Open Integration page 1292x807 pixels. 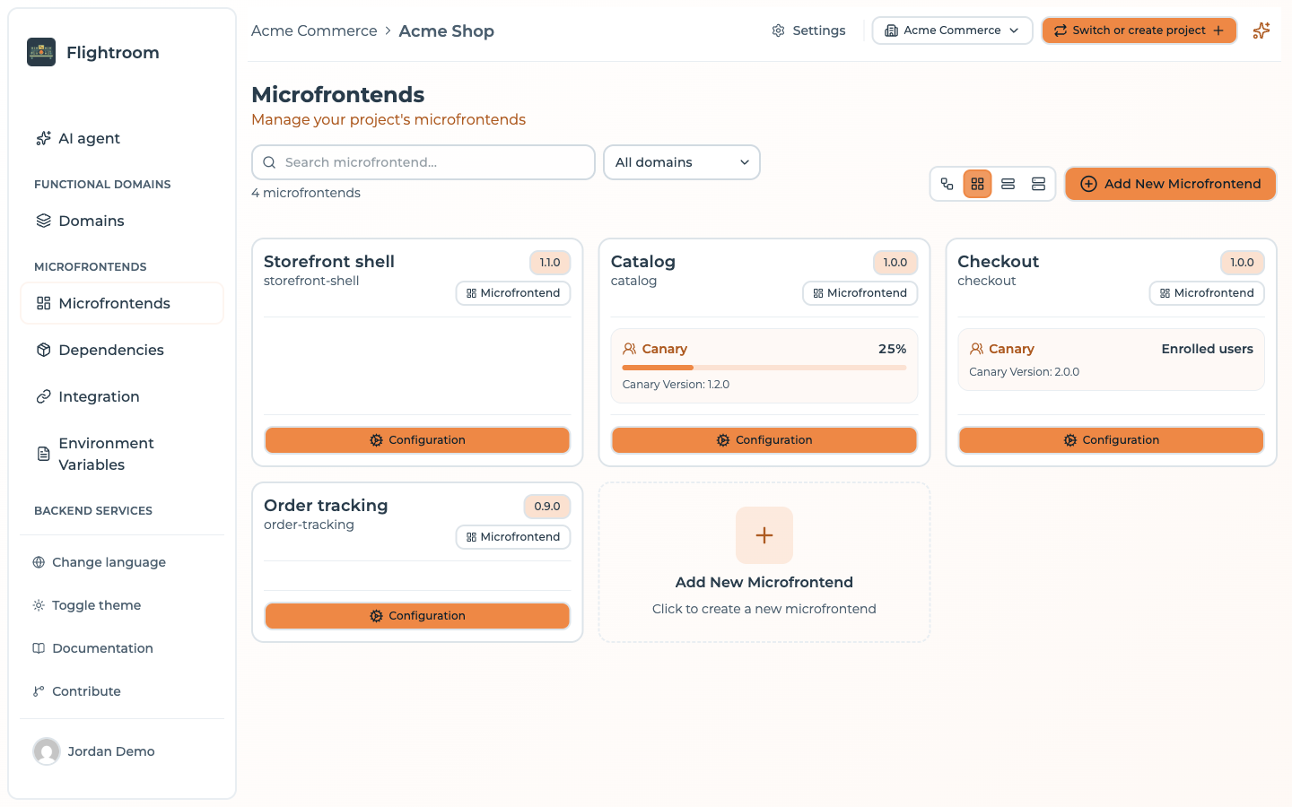click(122, 396)
